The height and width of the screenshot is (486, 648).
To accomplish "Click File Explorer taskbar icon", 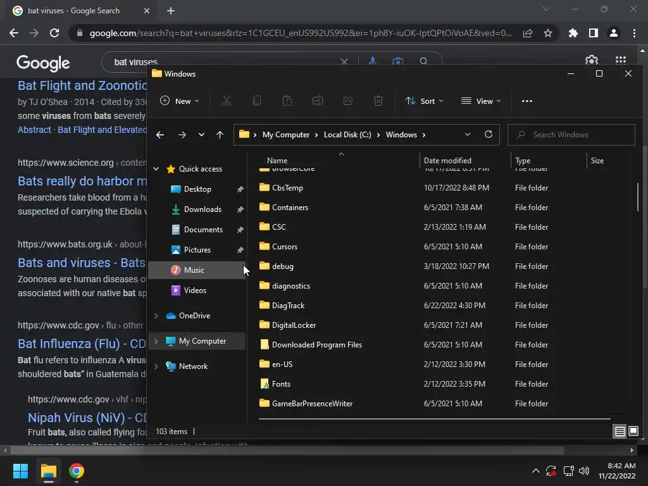I will tap(48, 471).
